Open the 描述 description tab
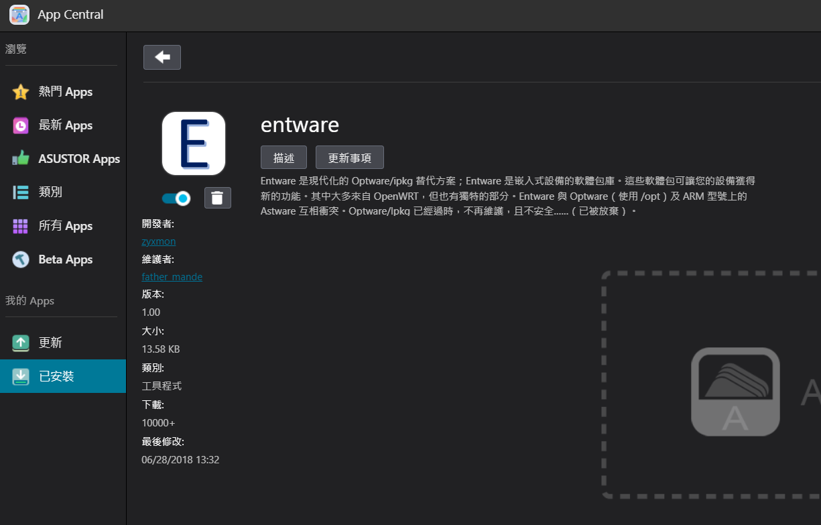The image size is (821, 525). 283,158
